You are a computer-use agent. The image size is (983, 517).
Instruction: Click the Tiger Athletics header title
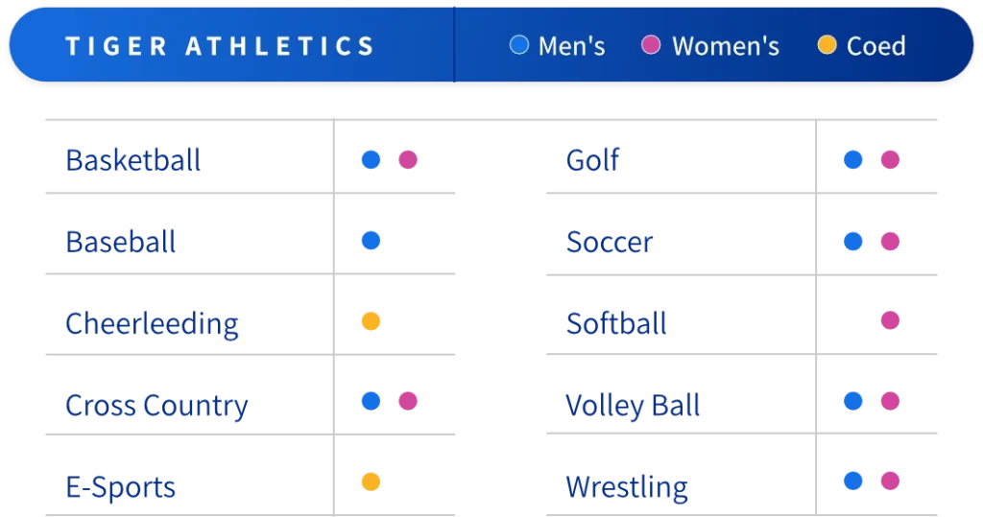pyautogui.click(x=220, y=46)
